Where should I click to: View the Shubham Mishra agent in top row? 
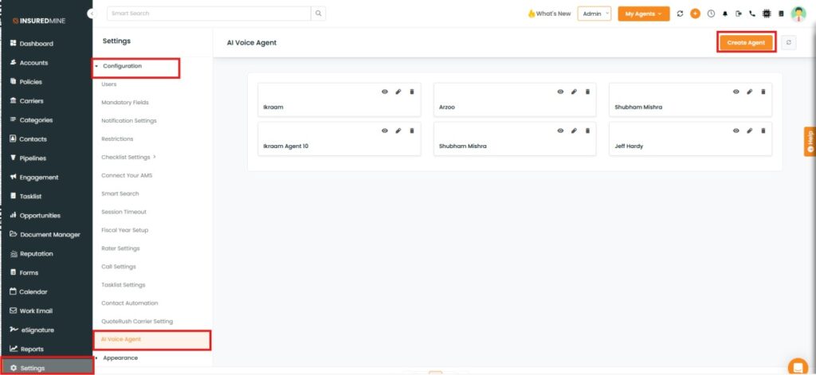tap(736, 92)
